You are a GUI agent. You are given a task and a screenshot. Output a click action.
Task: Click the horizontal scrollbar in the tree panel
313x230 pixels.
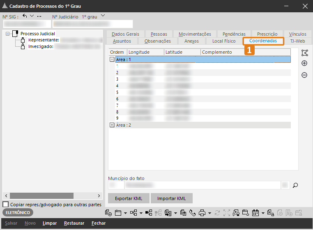41,196
